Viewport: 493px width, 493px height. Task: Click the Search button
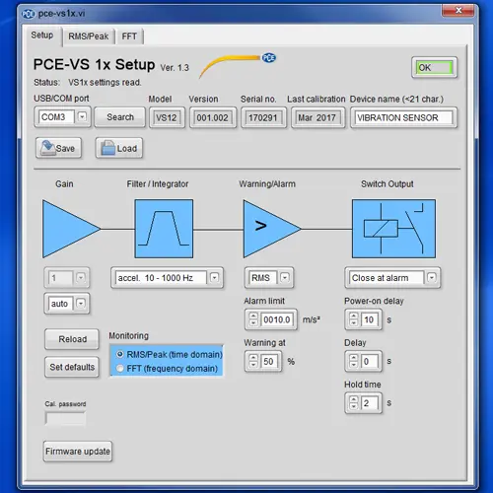[120, 117]
